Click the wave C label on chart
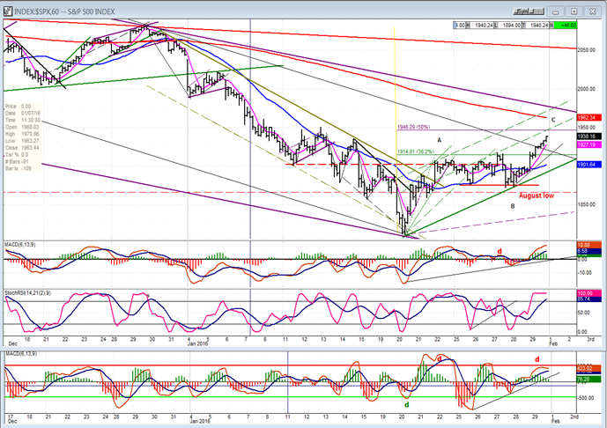 [552, 119]
